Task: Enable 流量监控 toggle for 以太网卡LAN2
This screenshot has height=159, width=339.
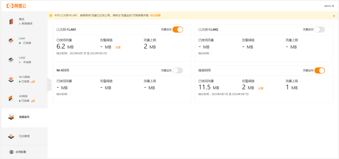Action: tap(319, 29)
